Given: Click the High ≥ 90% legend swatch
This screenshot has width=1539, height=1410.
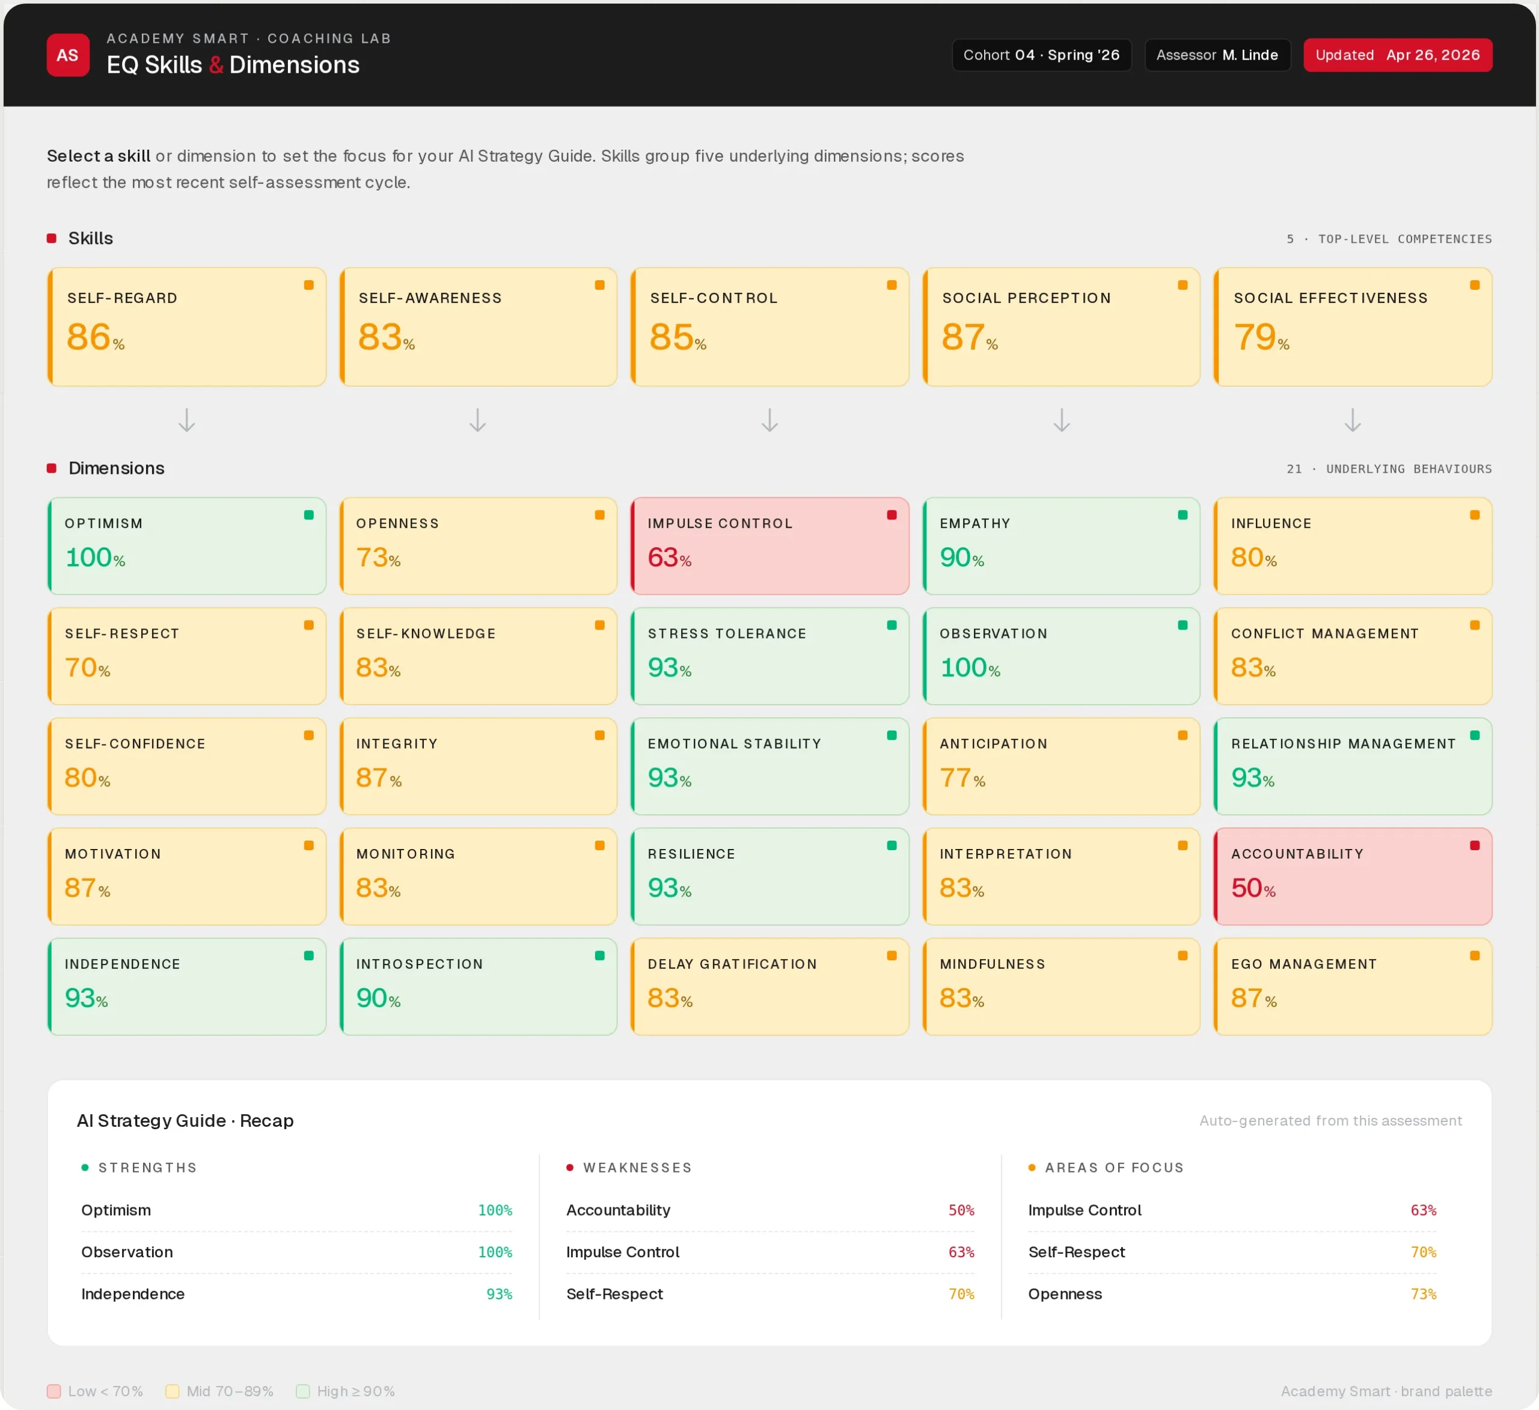Looking at the screenshot, I should point(303,1391).
